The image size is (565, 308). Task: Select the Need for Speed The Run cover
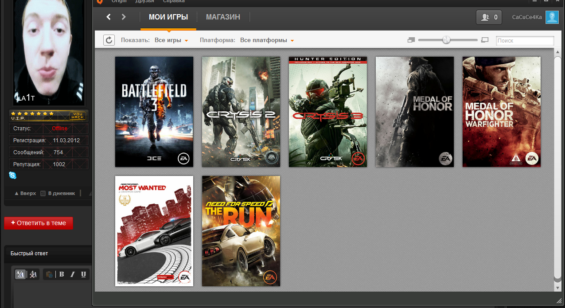(241, 231)
